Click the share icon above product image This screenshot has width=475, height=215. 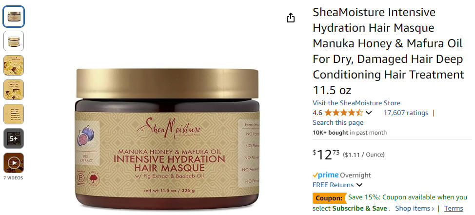point(291,18)
